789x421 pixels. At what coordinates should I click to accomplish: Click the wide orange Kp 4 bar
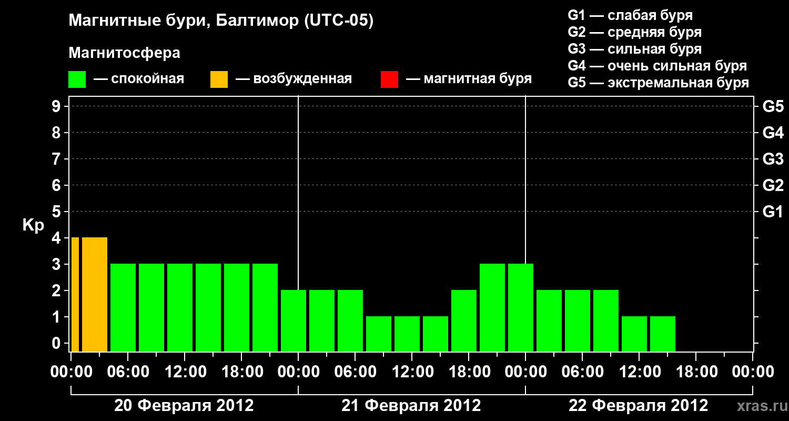[x=95, y=294]
